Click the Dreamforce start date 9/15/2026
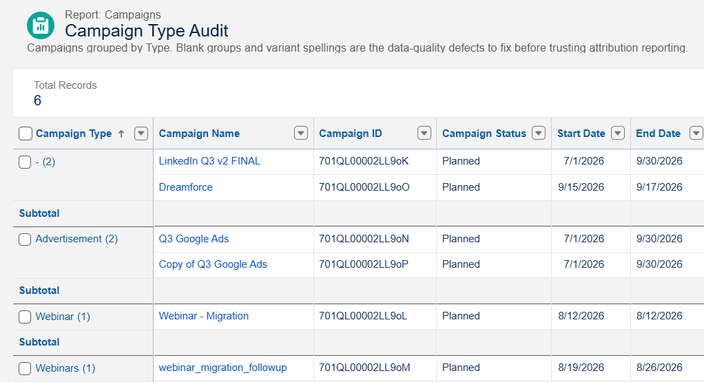 (x=581, y=187)
